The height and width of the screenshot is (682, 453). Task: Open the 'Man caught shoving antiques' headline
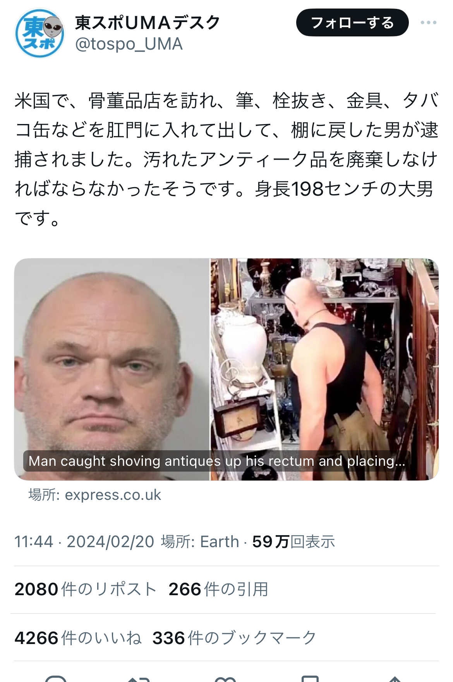(217, 461)
